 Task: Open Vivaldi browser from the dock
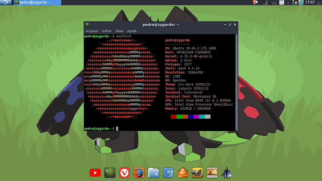coord(124,173)
